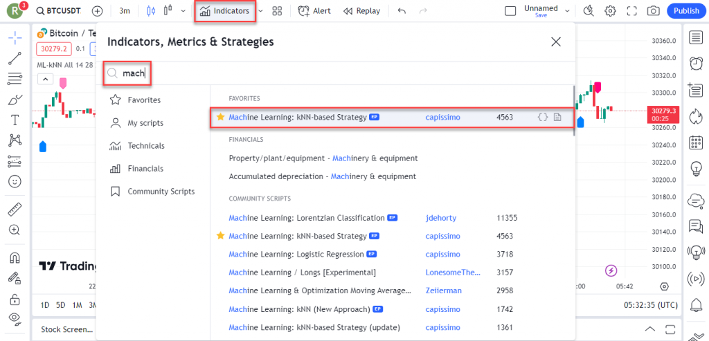Select the patterns tool

click(15, 140)
